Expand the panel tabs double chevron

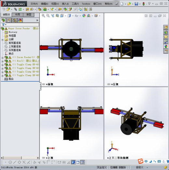pyautogui.click(x=37, y=20)
